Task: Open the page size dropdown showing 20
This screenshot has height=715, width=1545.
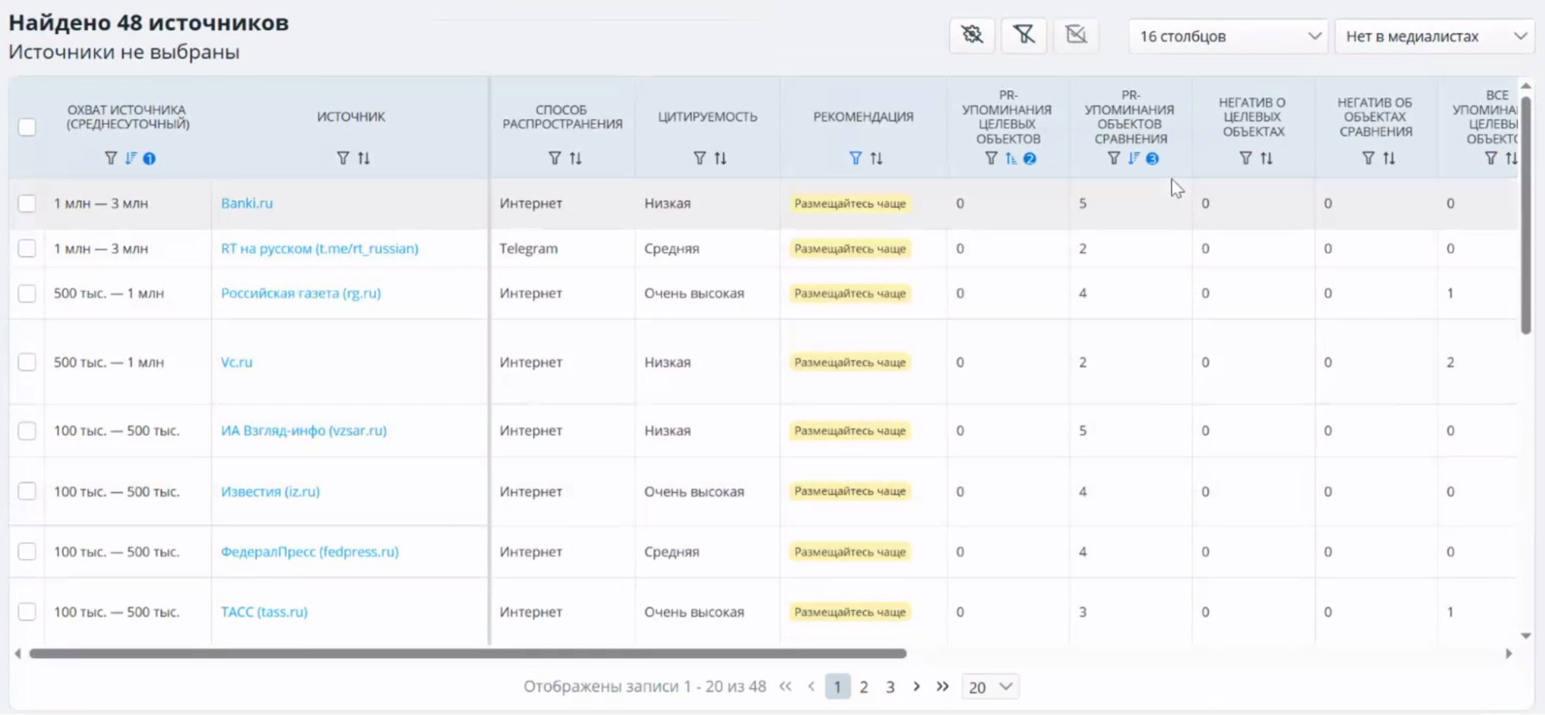Action: click(990, 686)
